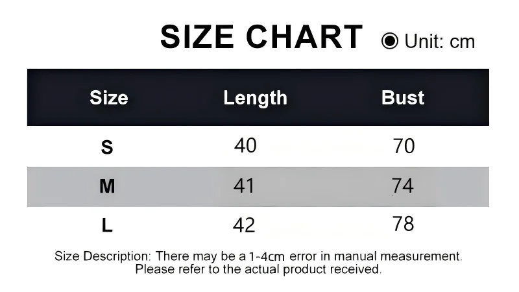
Task: Select the Size column header
Action: tap(109, 98)
